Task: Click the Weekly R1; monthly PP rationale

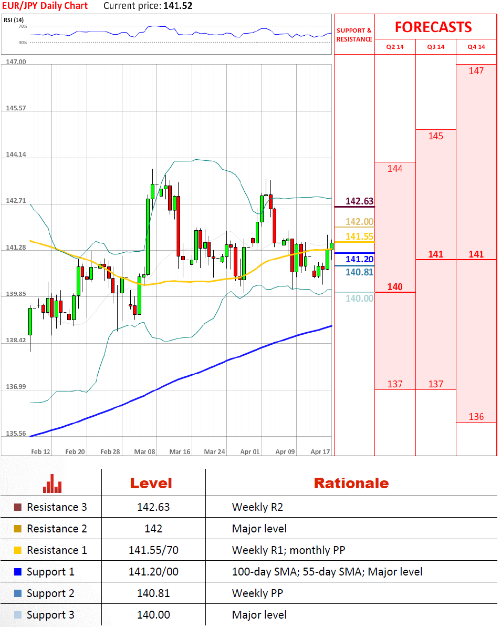Action: (288, 550)
